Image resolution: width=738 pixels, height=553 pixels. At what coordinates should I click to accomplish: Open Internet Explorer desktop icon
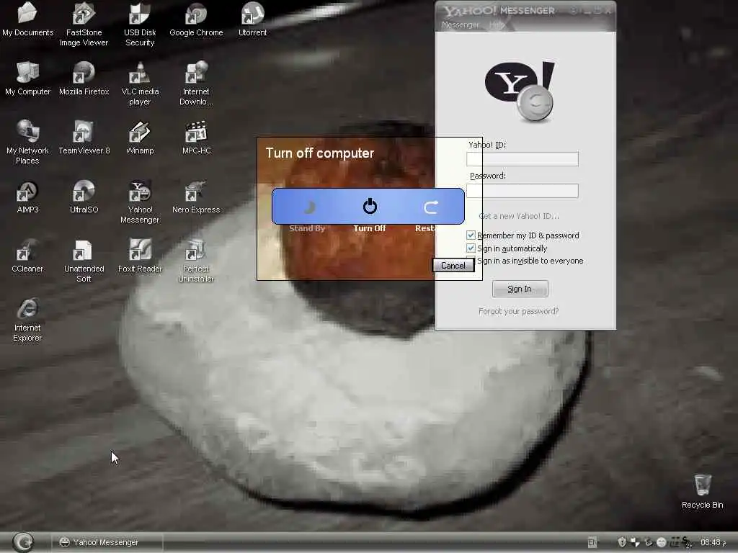(x=27, y=320)
